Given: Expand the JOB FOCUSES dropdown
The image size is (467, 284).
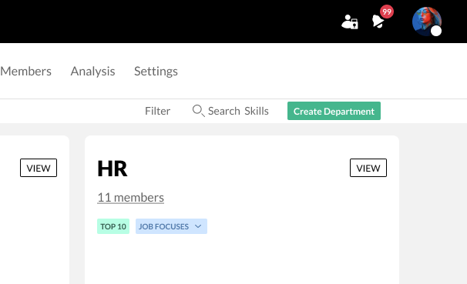Looking at the screenshot, I should click(x=171, y=226).
